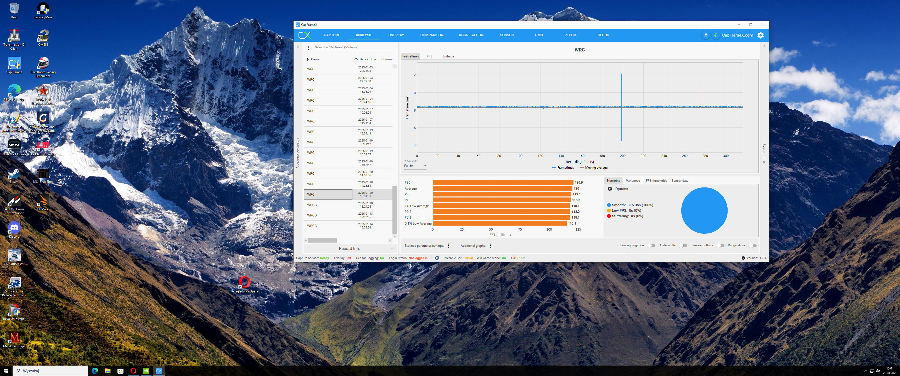
Task: Expand the System Info side panel
Action: point(764,46)
